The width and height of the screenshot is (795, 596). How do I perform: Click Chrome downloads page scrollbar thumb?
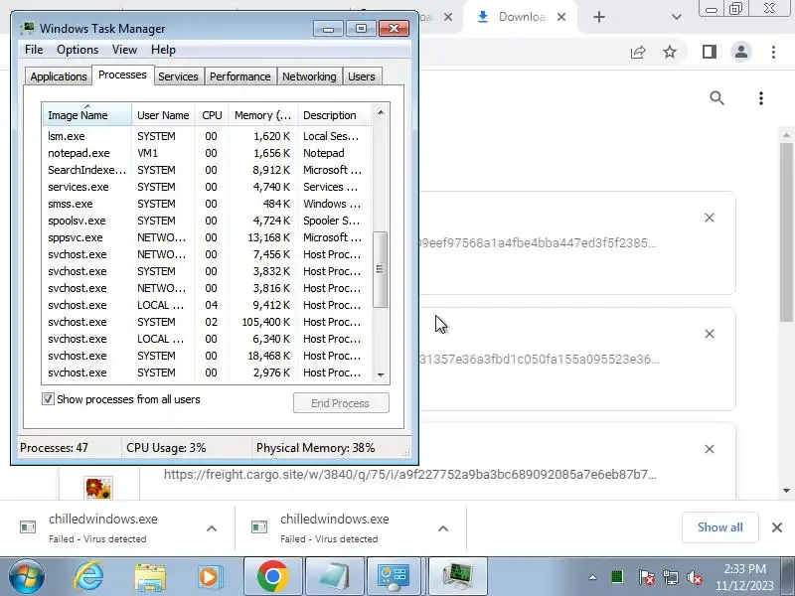pos(786,231)
